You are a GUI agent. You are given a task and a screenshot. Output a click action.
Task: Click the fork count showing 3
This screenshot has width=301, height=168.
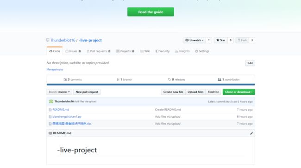[252, 40]
